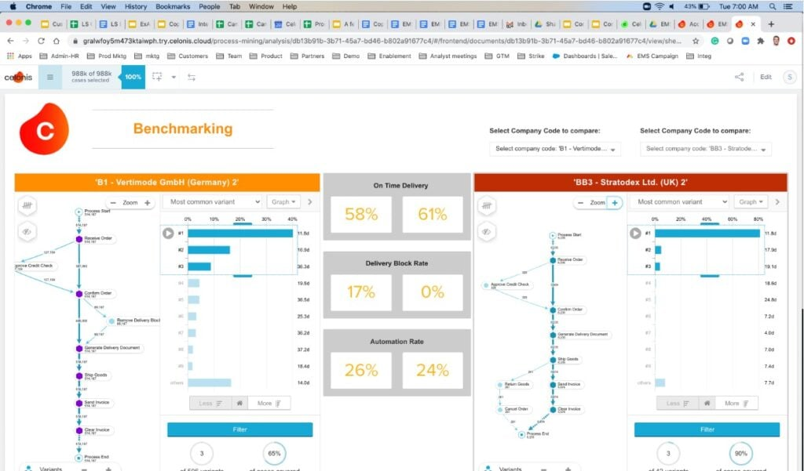This screenshot has height=471, width=804.
Task: Click the 100% selection badge
Action: point(133,77)
